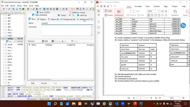Click the Discard button
Image resolution: width=190 pixels, height=107 pixels.
click(x=44, y=83)
